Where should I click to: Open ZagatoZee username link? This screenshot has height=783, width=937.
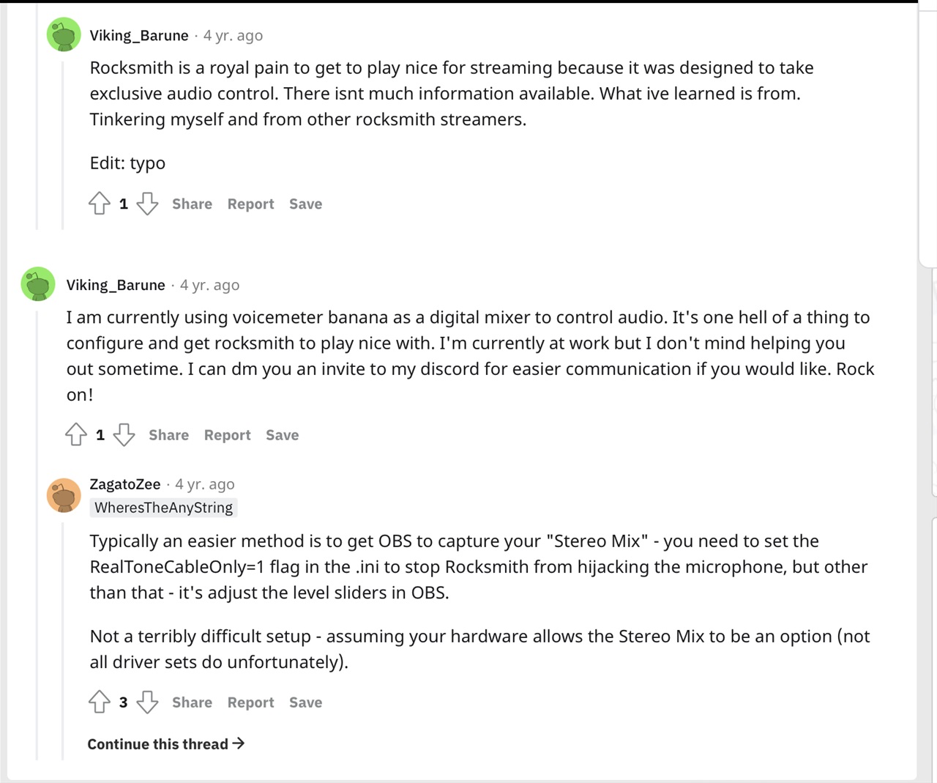[125, 484]
